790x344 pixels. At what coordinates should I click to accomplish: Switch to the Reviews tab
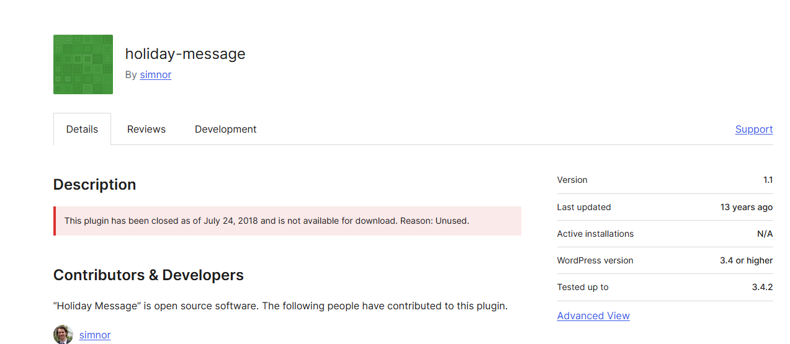pyautogui.click(x=146, y=130)
